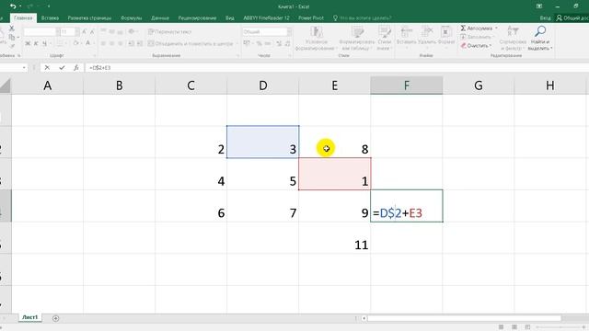Open the Главная ribbon tab
Screen dimensions: 589x331
click(x=23, y=18)
